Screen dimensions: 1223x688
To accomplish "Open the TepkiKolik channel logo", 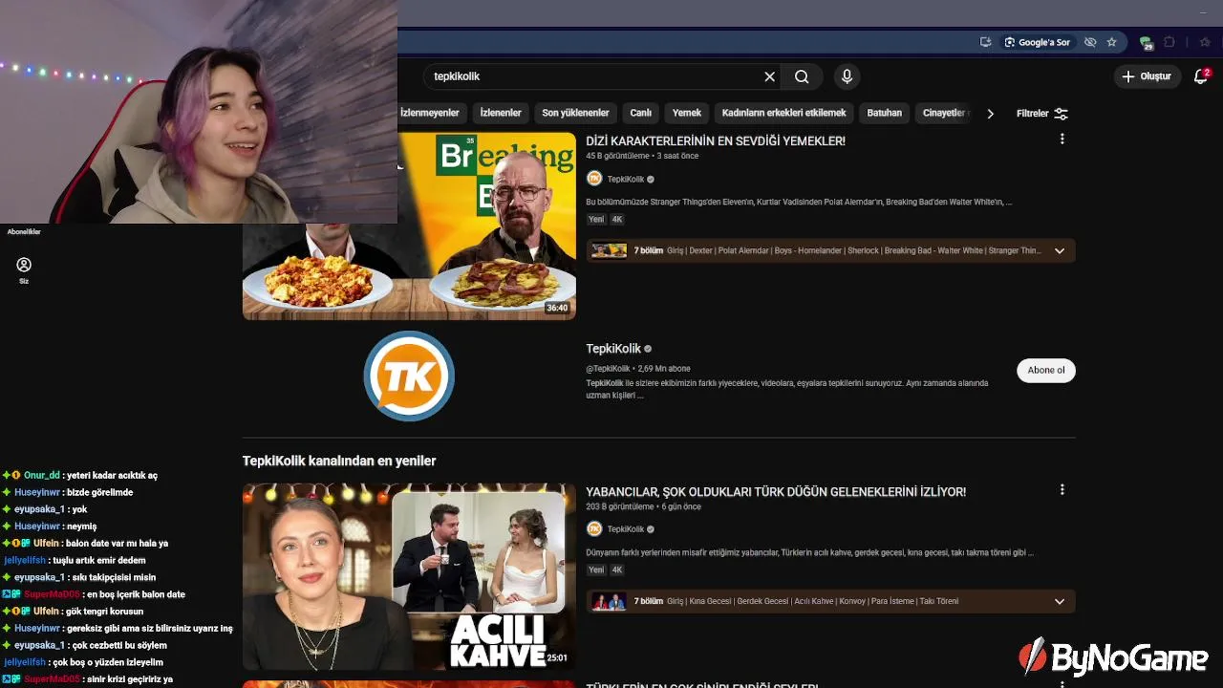I will 409,376.
